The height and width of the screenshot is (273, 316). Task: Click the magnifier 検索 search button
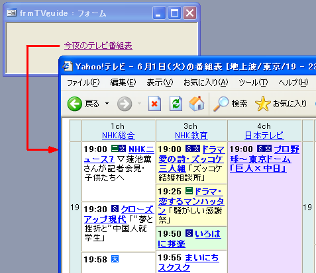pyautogui.click(x=230, y=104)
